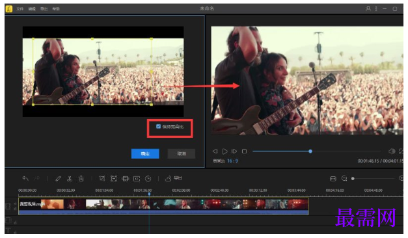Click the next frame playback button
Image resolution: width=408 pixels, height=238 pixels.
pos(234,151)
